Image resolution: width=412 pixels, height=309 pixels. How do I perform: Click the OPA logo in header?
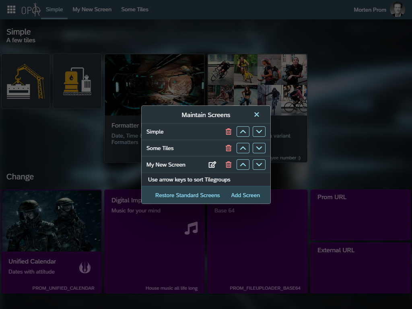pos(31,10)
